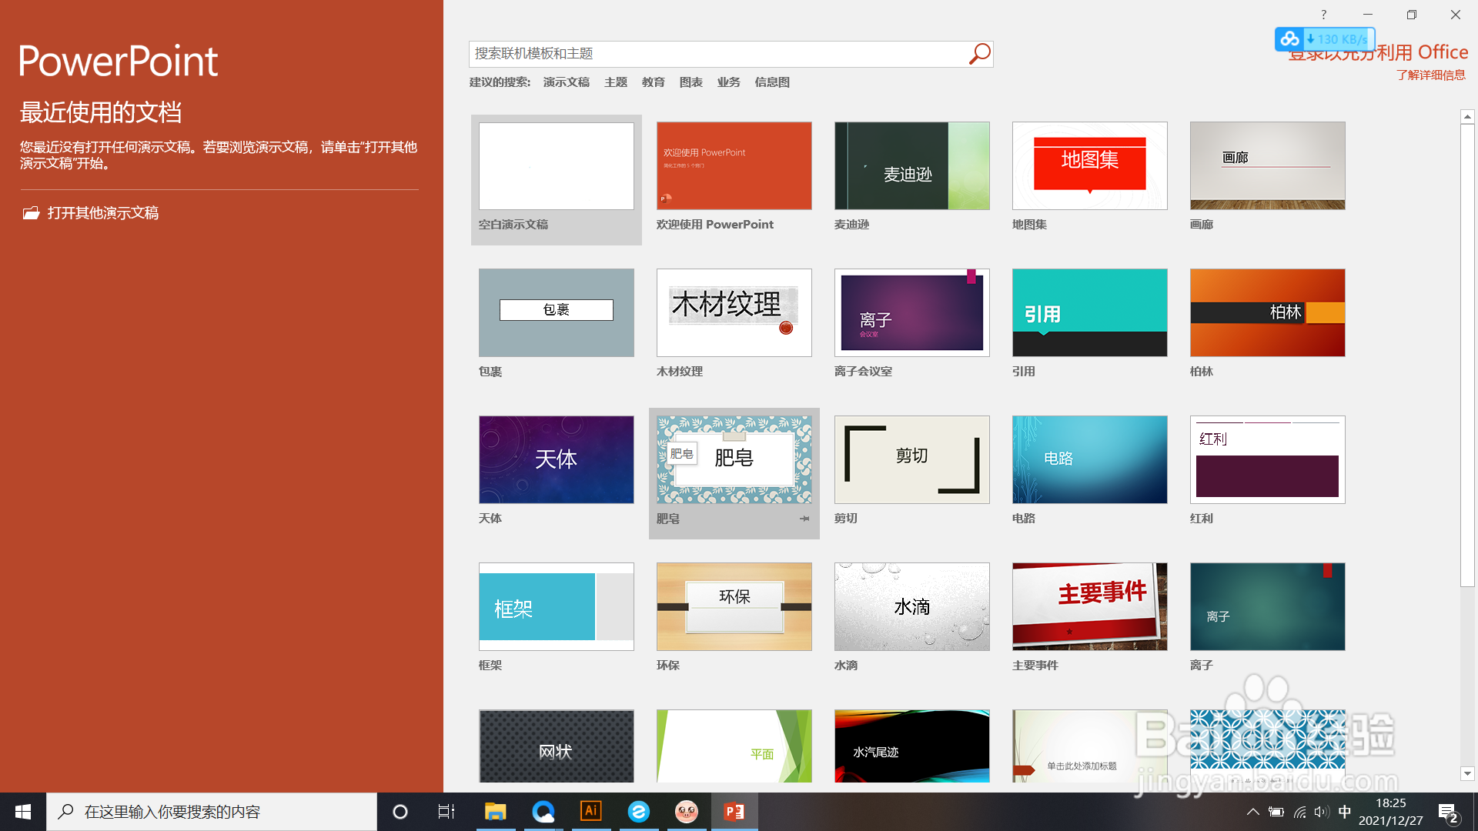This screenshot has width=1478, height=831.
Task: Open the 框架 theme thumbnail
Action: tap(557, 607)
